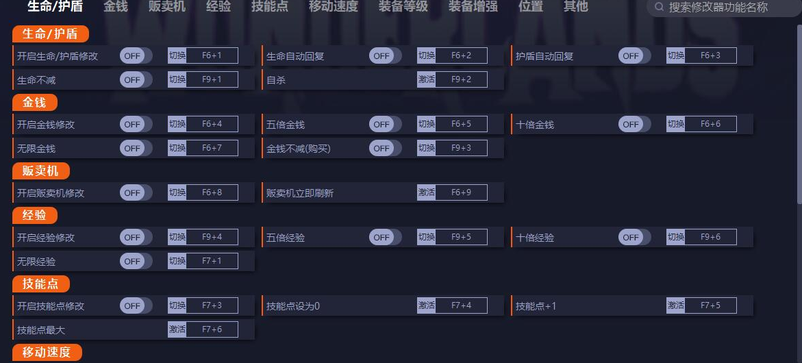The width and height of the screenshot is (802, 363).
Task: Switch on 五倍金钱 toggle
Action: pos(385,124)
